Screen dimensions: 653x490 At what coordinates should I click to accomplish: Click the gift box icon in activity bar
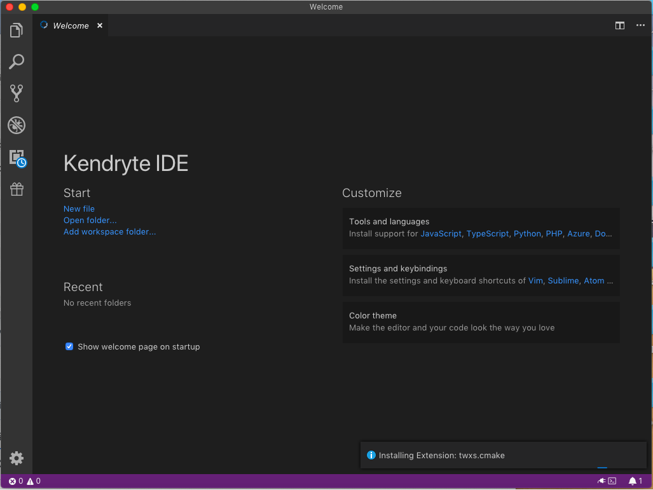click(x=17, y=189)
